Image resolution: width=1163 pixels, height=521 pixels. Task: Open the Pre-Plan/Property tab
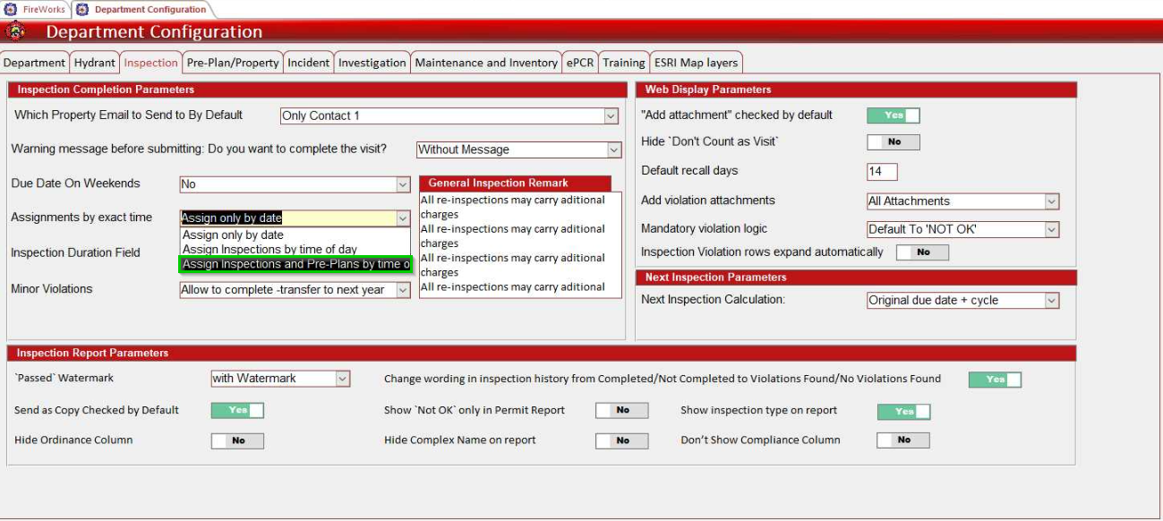(232, 63)
